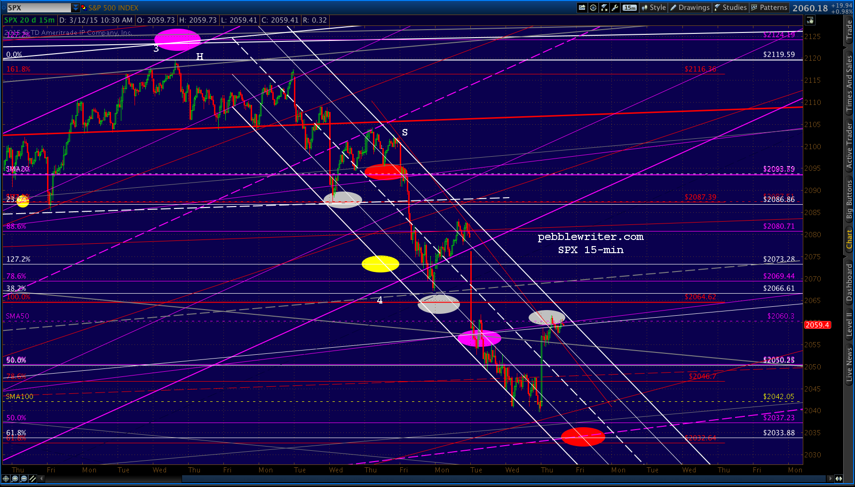Open the Drawings menu

[689, 8]
